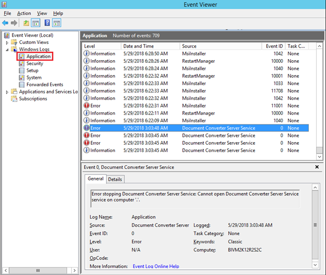
Task: Switch to the Details tab
Action: pos(115,179)
